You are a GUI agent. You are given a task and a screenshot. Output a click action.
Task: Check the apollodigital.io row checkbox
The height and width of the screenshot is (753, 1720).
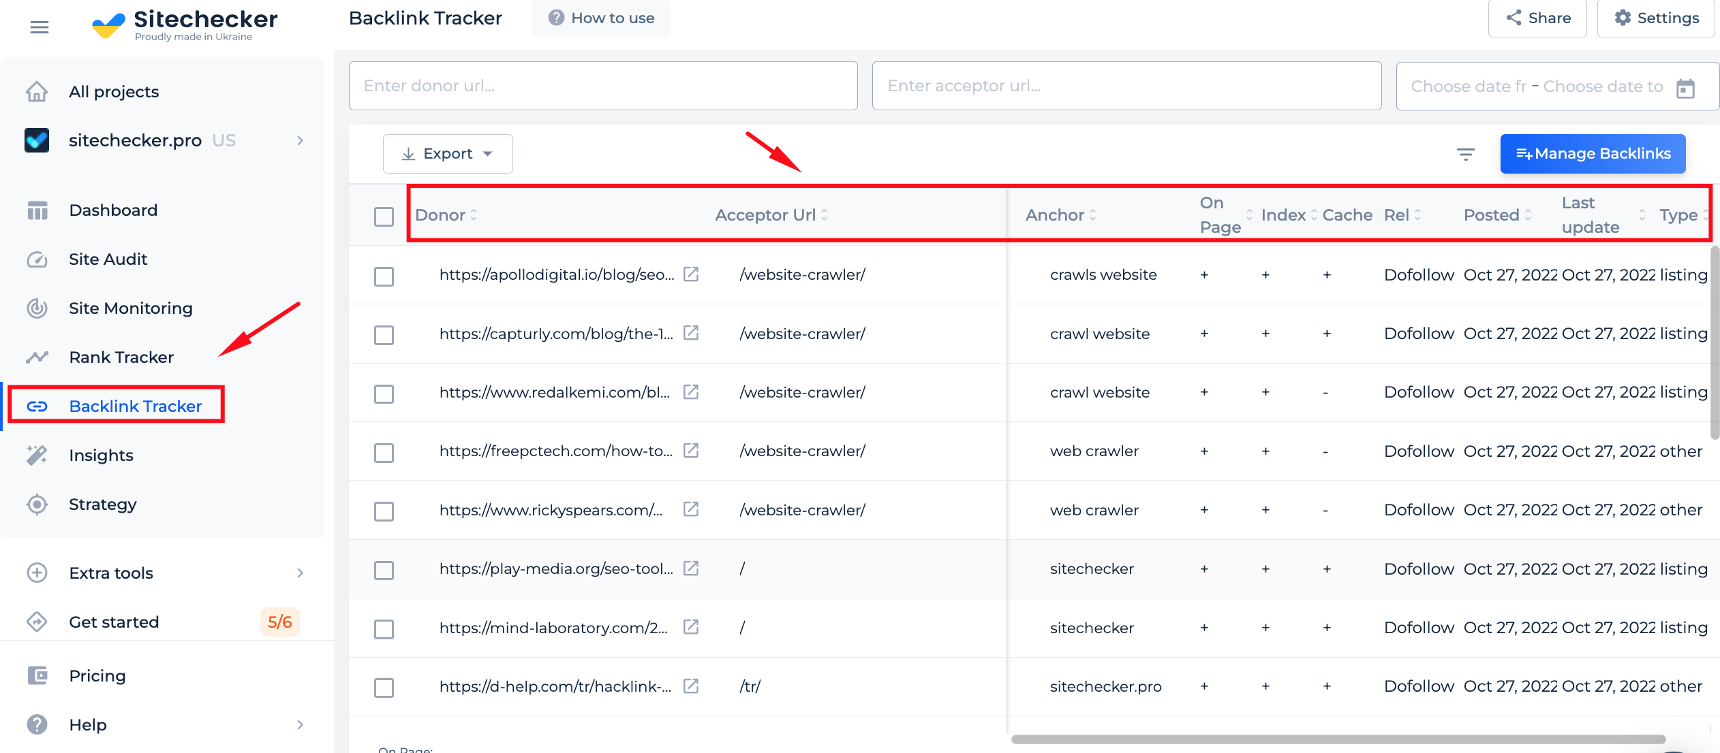click(384, 276)
